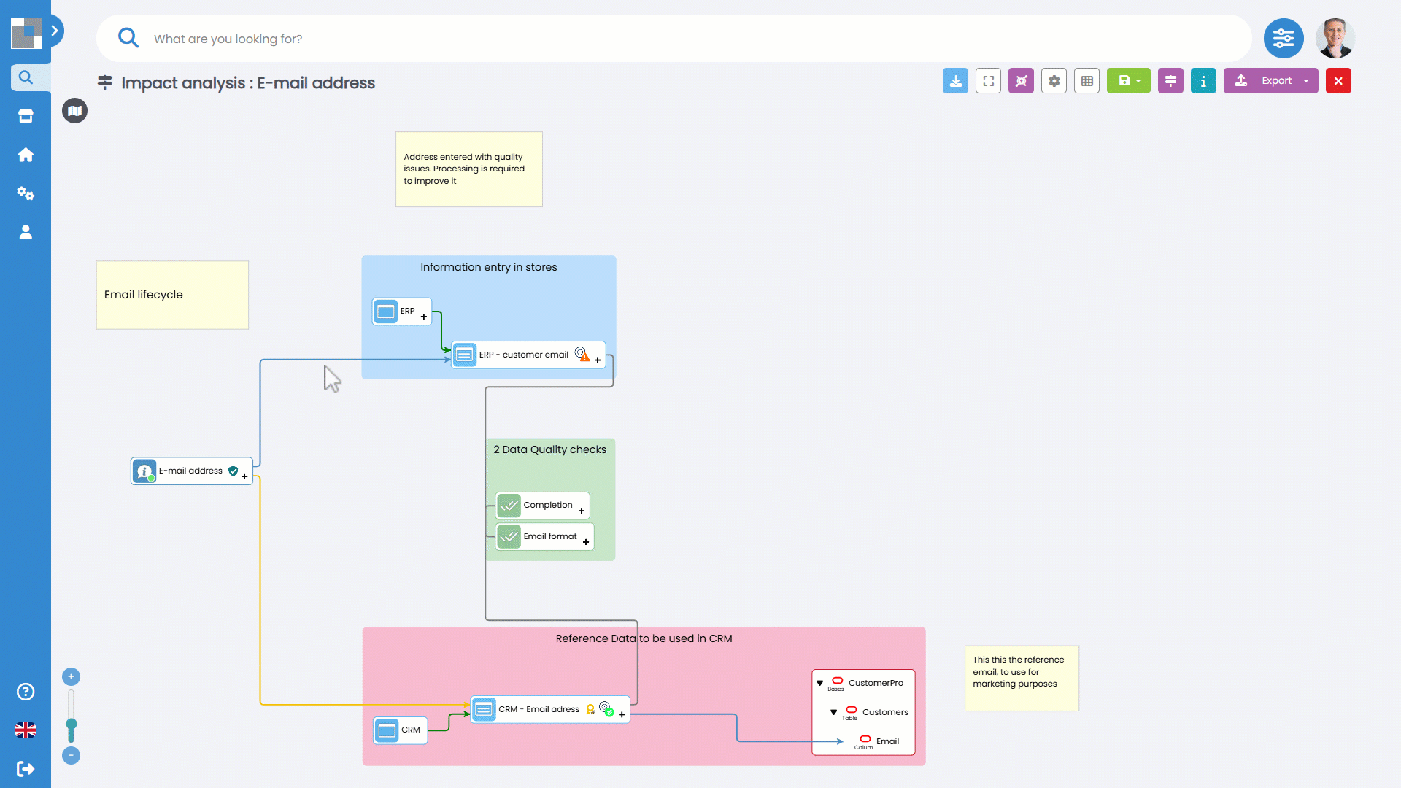Select the CRM - Email adress node
The image size is (1401, 788).
click(539, 709)
